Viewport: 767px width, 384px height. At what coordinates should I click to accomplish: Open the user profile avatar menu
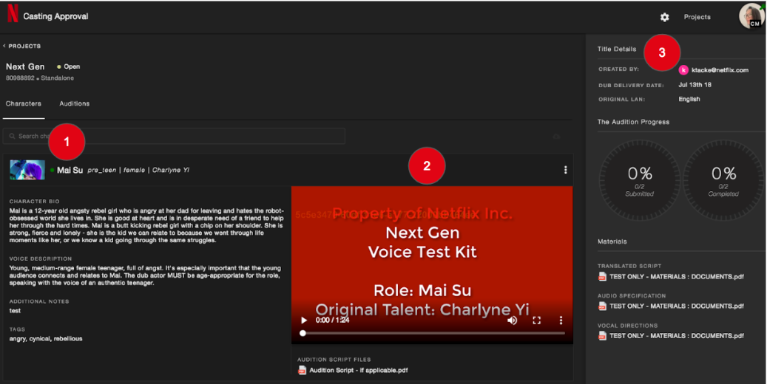pyautogui.click(x=751, y=16)
